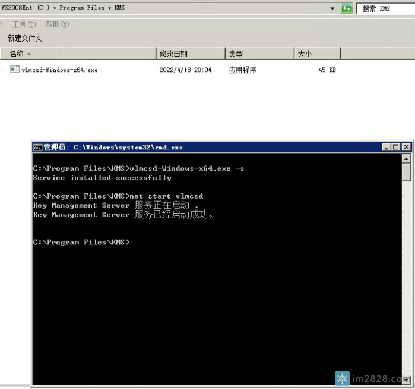The height and width of the screenshot is (389, 415).
Task: Minimize the cmd.exe window
Action: click(387, 147)
